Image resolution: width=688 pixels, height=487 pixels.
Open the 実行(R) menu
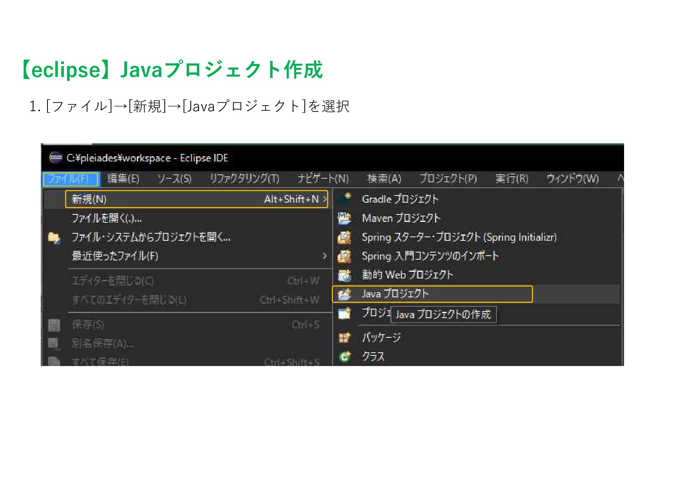[x=512, y=179]
